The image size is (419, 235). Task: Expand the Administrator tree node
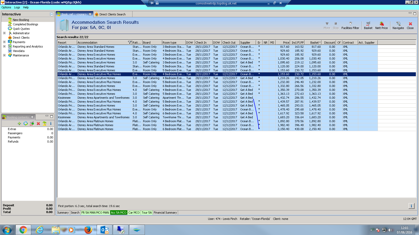(x=4, y=33)
